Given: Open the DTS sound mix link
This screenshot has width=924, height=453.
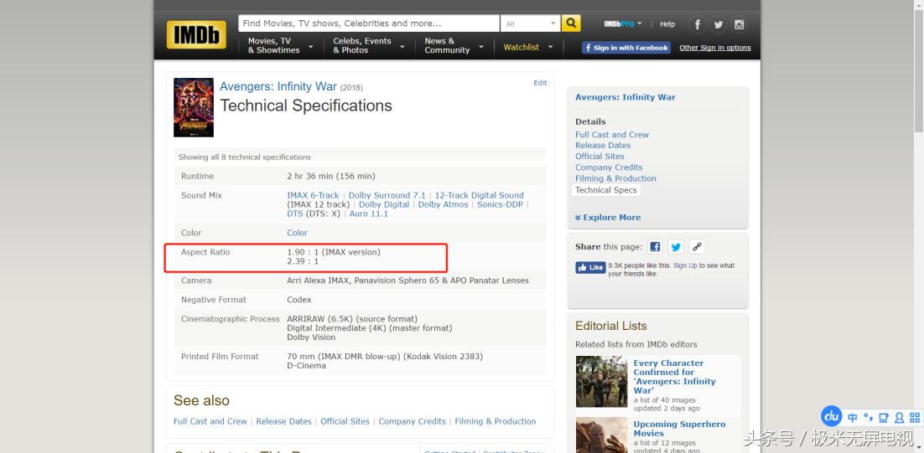Looking at the screenshot, I should (294, 214).
